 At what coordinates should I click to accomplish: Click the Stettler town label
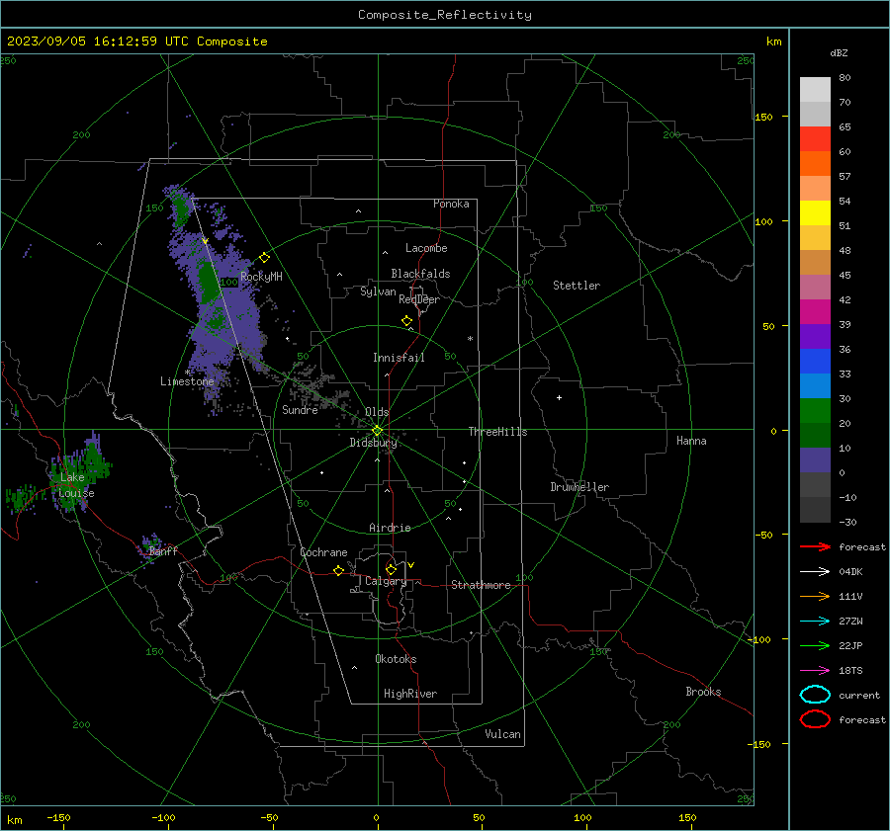coord(577,286)
